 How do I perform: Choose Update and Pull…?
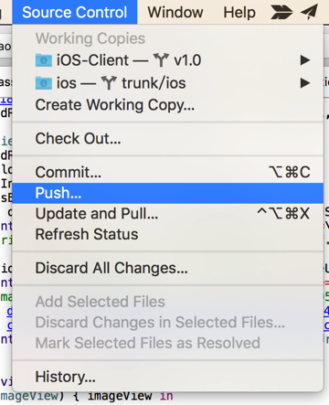pos(168,214)
